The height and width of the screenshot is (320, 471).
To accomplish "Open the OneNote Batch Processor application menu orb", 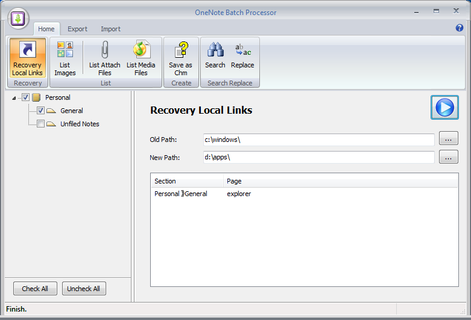I will (x=18, y=18).
